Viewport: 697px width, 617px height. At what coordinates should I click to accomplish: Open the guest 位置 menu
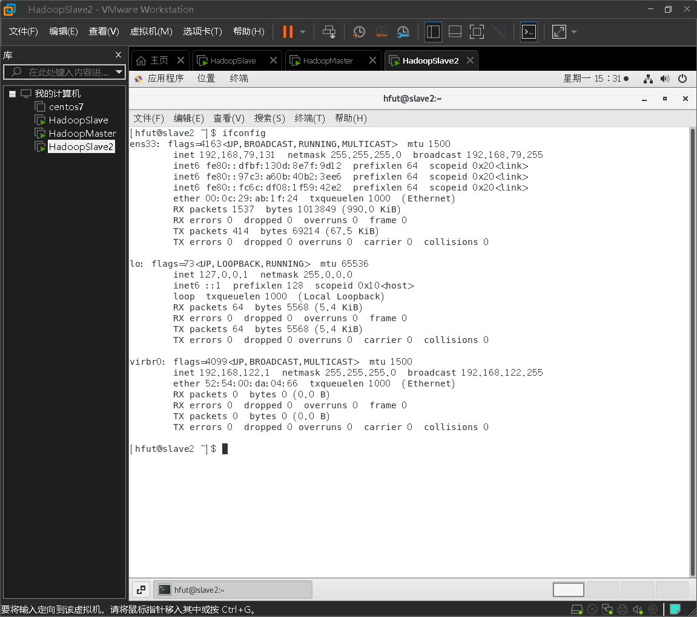(x=206, y=79)
